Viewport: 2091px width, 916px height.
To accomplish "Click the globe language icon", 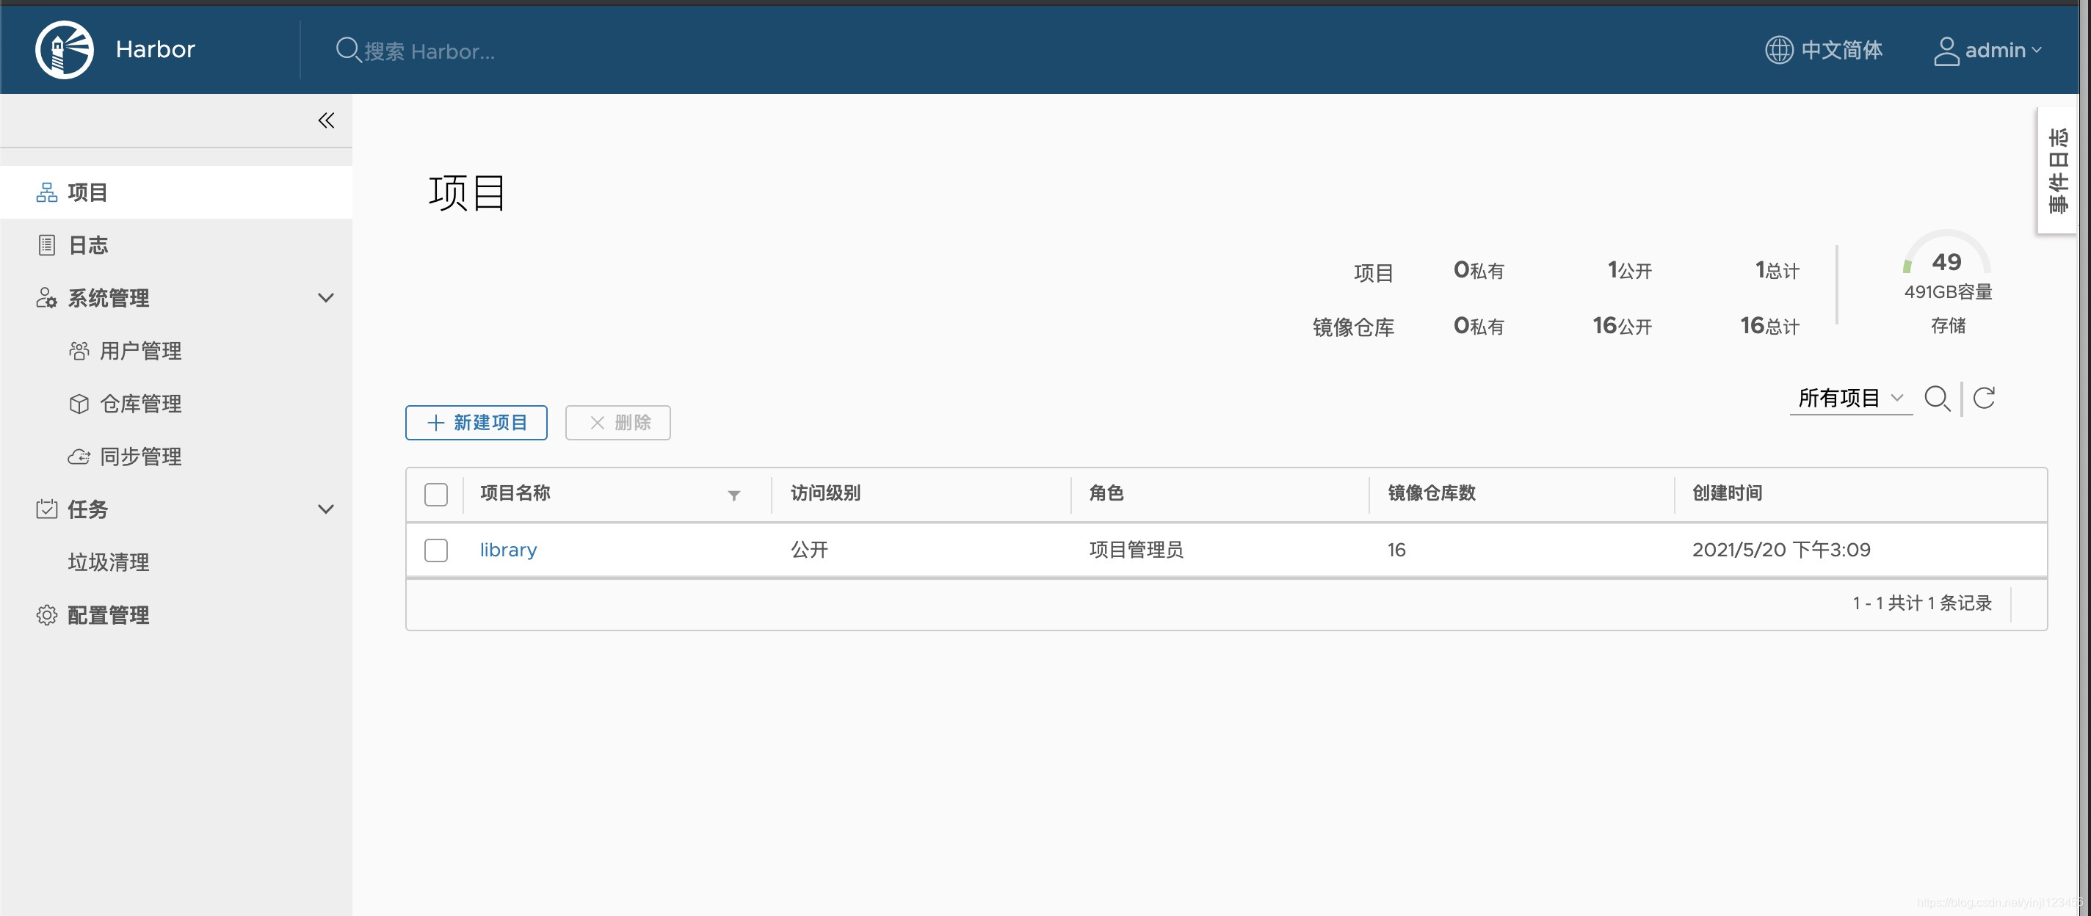I will click(x=1778, y=51).
